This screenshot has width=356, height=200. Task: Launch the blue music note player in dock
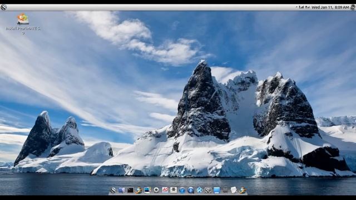(x=182, y=190)
